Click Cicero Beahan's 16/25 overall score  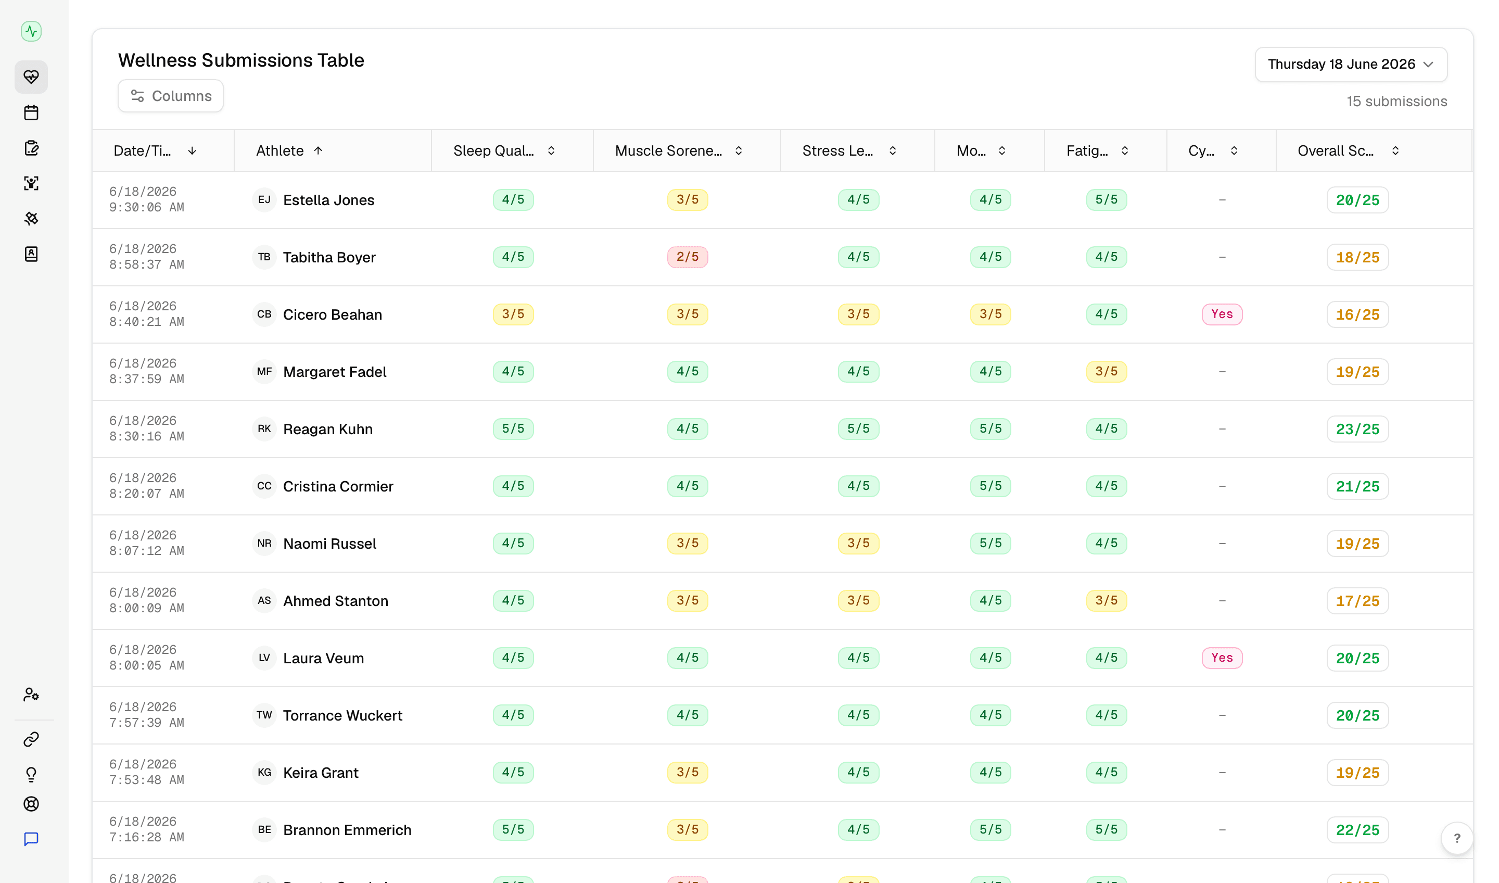point(1357,314)
